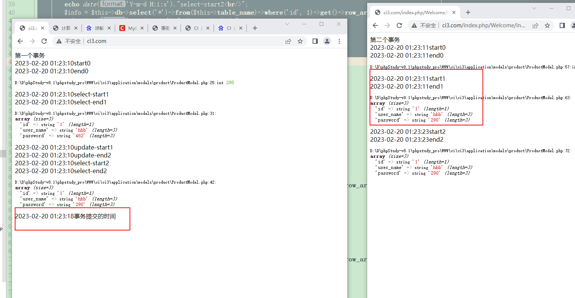This screenshot has height=298, width=575.
Task: Click line number 39 in the code editor
Action: pos(12,4)
